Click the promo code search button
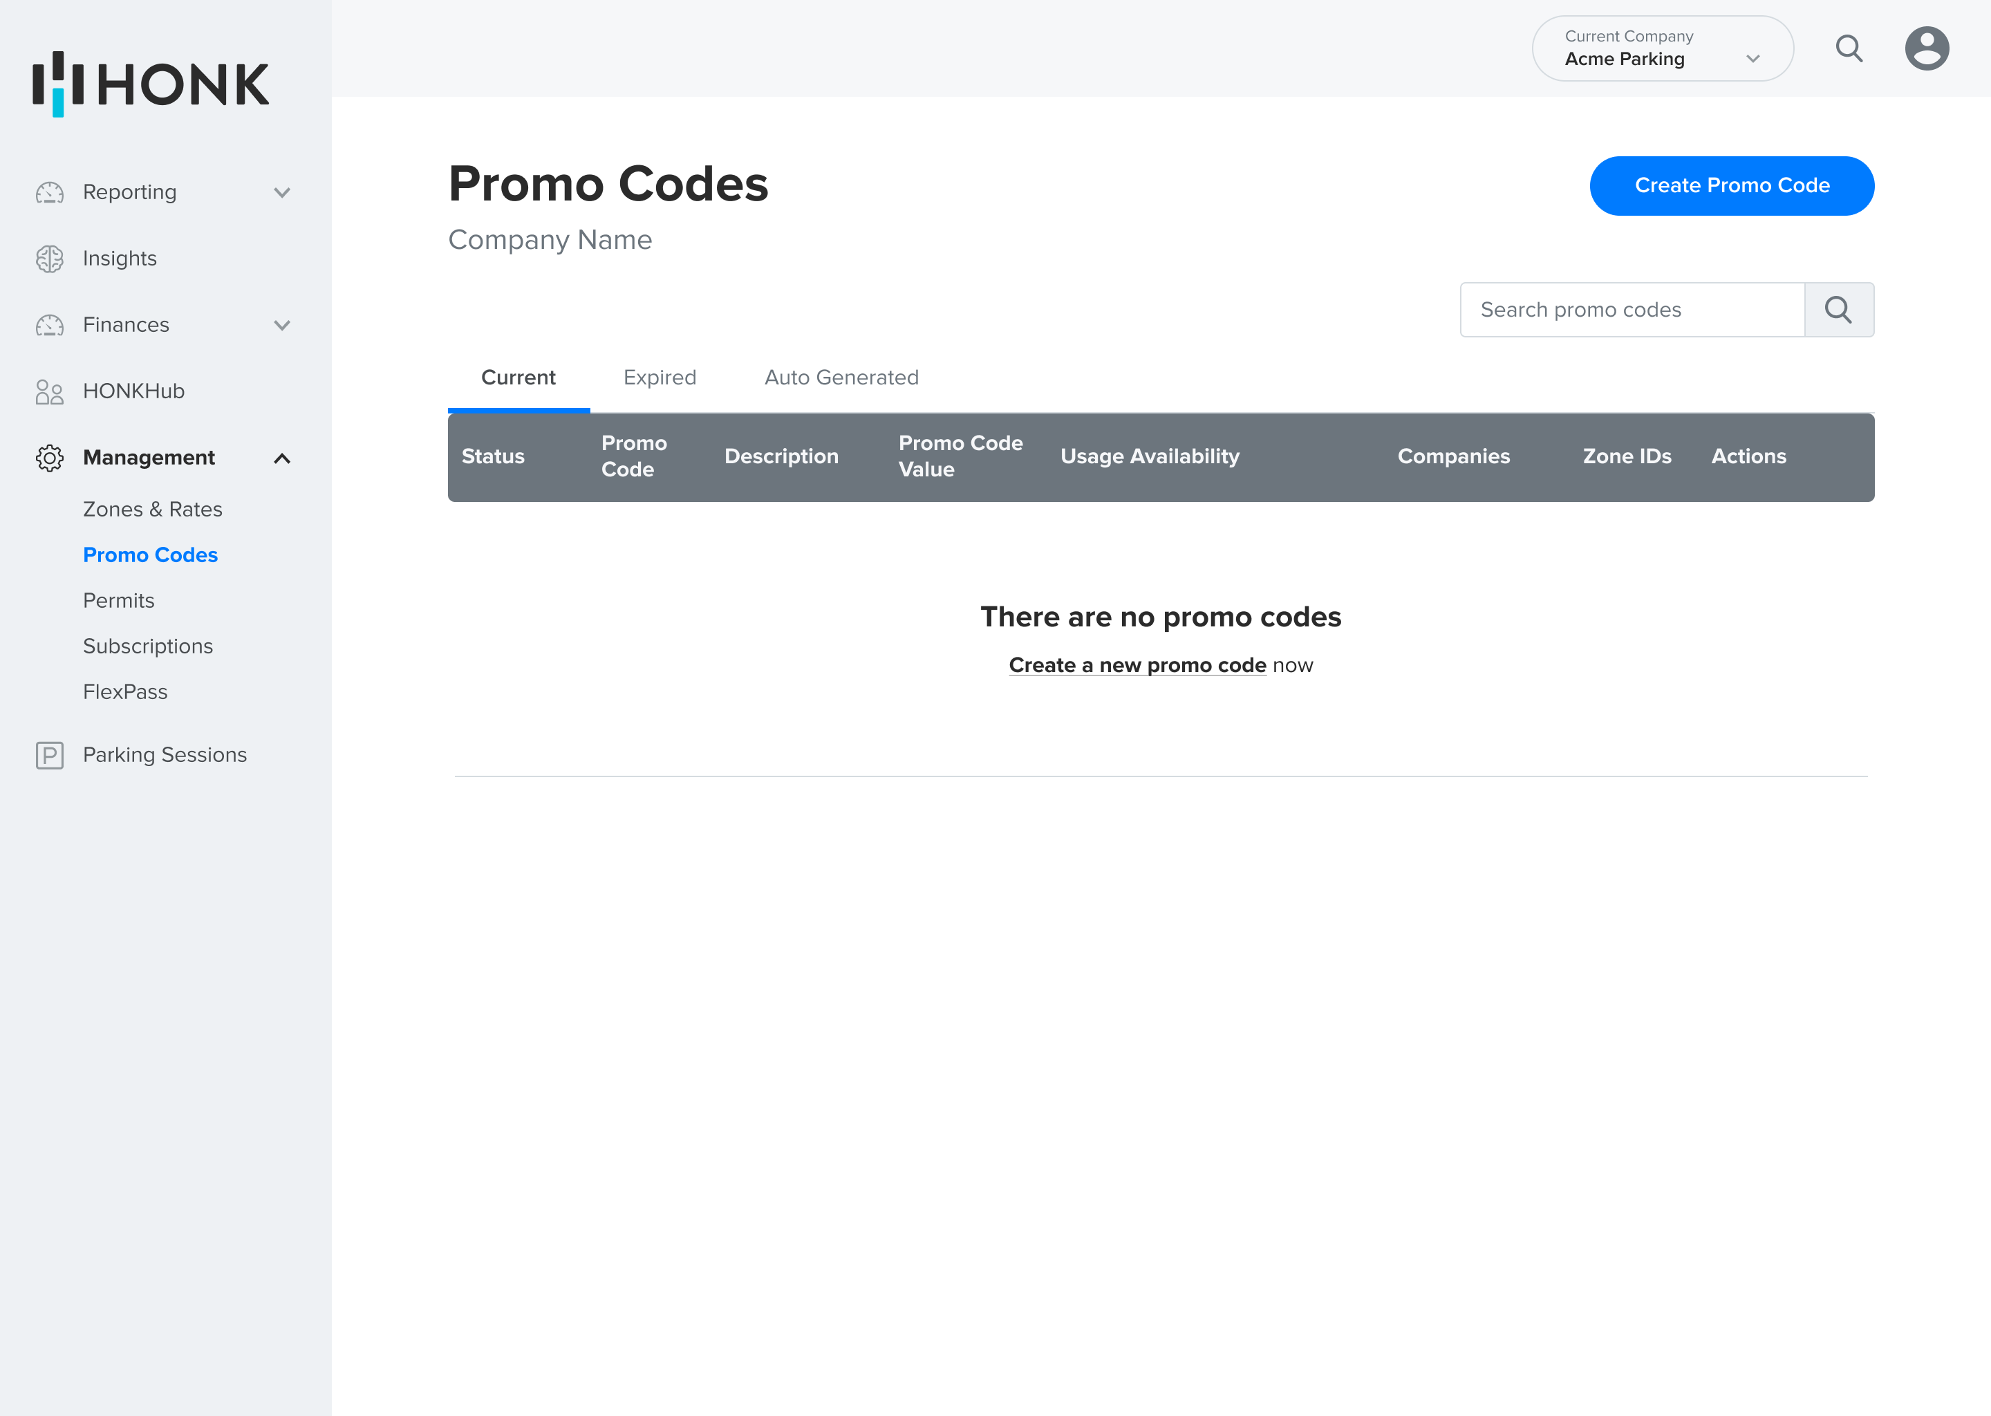This screenshot has width=1991, height=1416. tap(1838, 310)
